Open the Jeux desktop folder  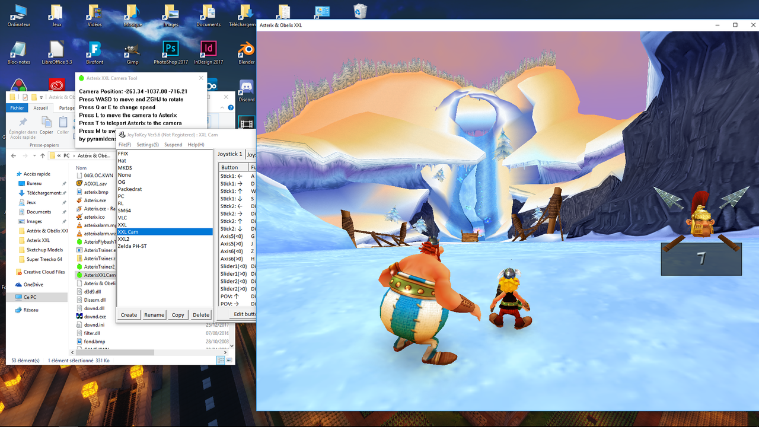[x=57, y=16]
